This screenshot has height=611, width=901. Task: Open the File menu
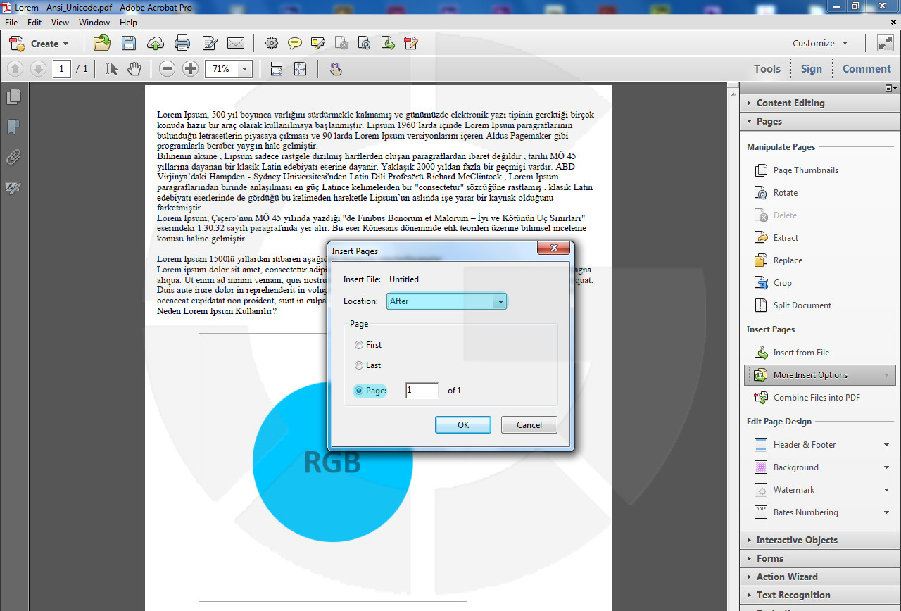(x=11, y=23)
